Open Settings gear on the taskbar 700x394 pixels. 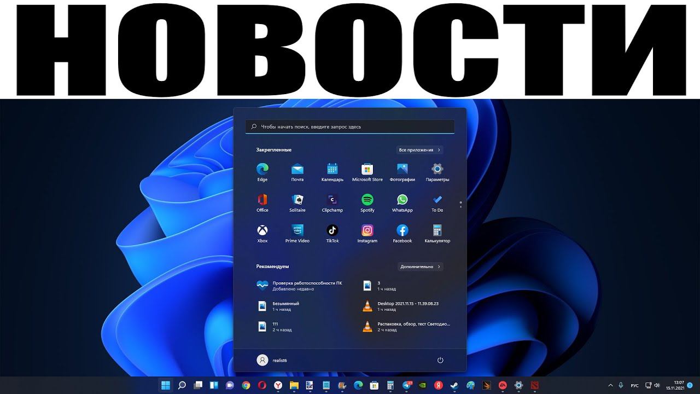point(519,385)
